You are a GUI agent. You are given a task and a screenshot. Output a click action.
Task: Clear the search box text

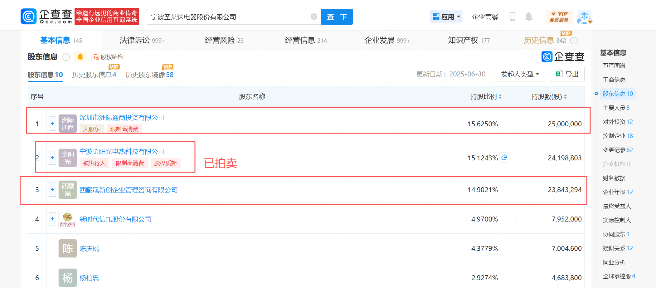pyautogui.click(x=314, y=17)
